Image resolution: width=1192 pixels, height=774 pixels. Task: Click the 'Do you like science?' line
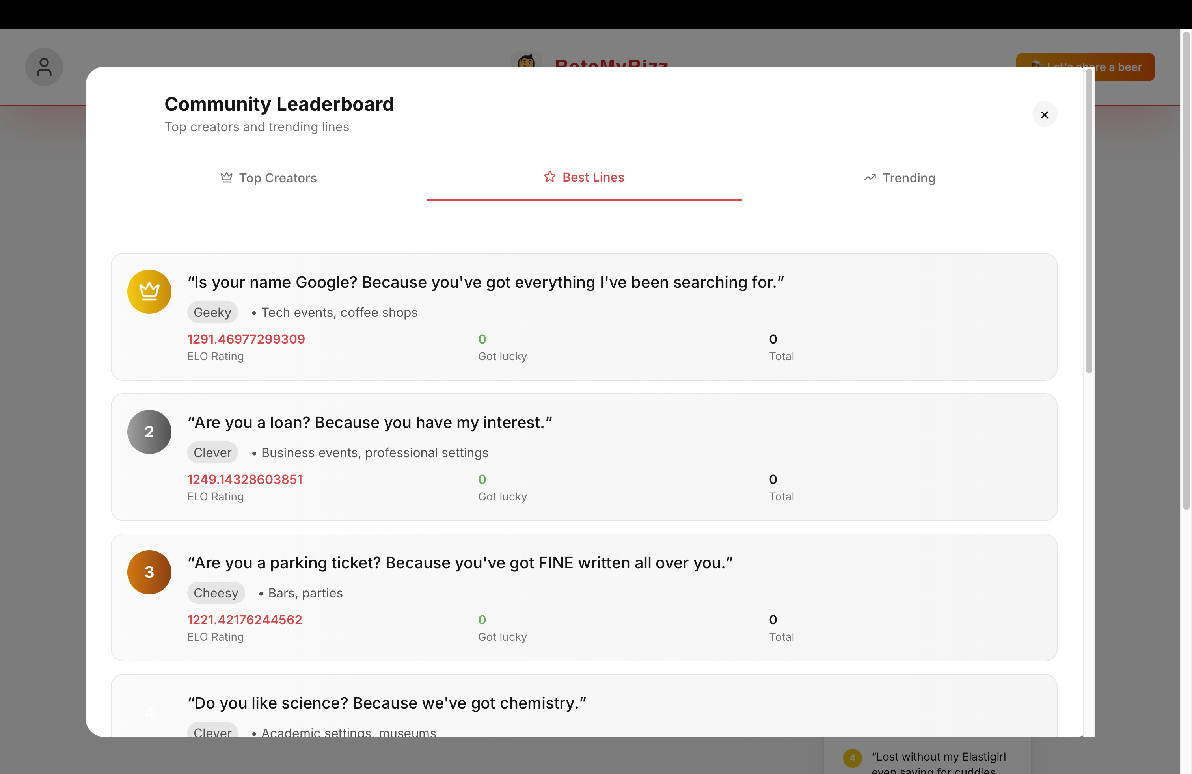(x=387, y=703)
